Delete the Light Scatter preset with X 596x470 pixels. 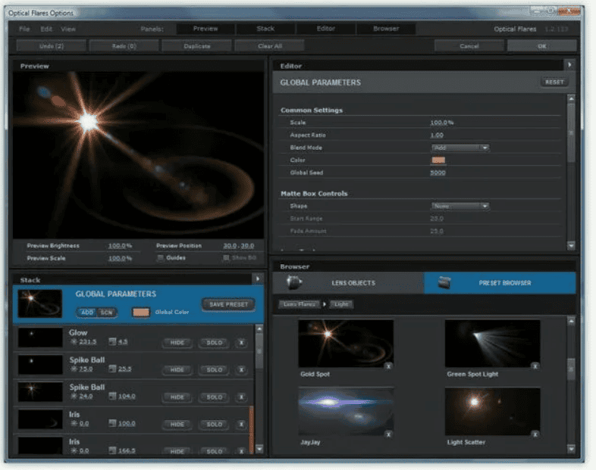point(535,434)
